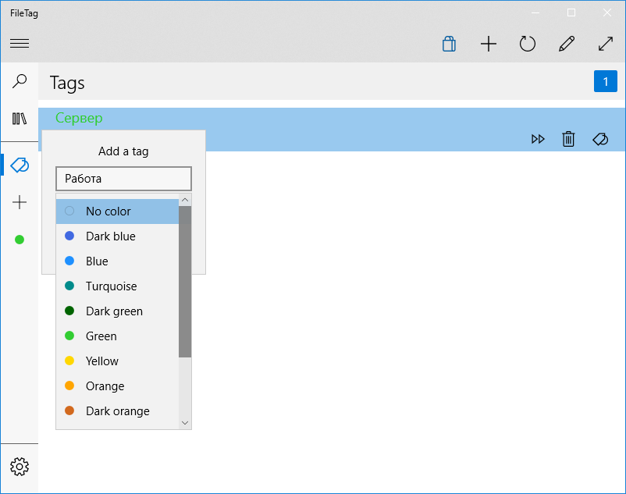Select Turquoise from the color dropdown
Screen dimensions: 626x494
(x=117, y=286)
